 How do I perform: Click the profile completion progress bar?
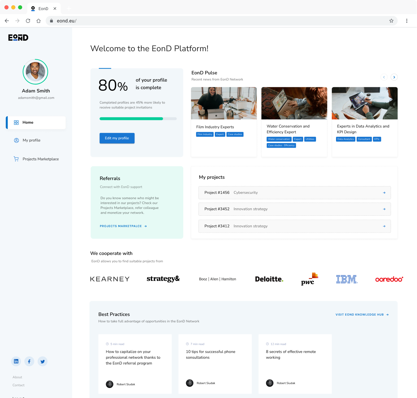[138, 118]
